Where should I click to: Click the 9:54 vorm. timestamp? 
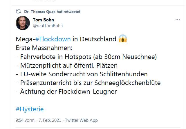click(26, 120)
